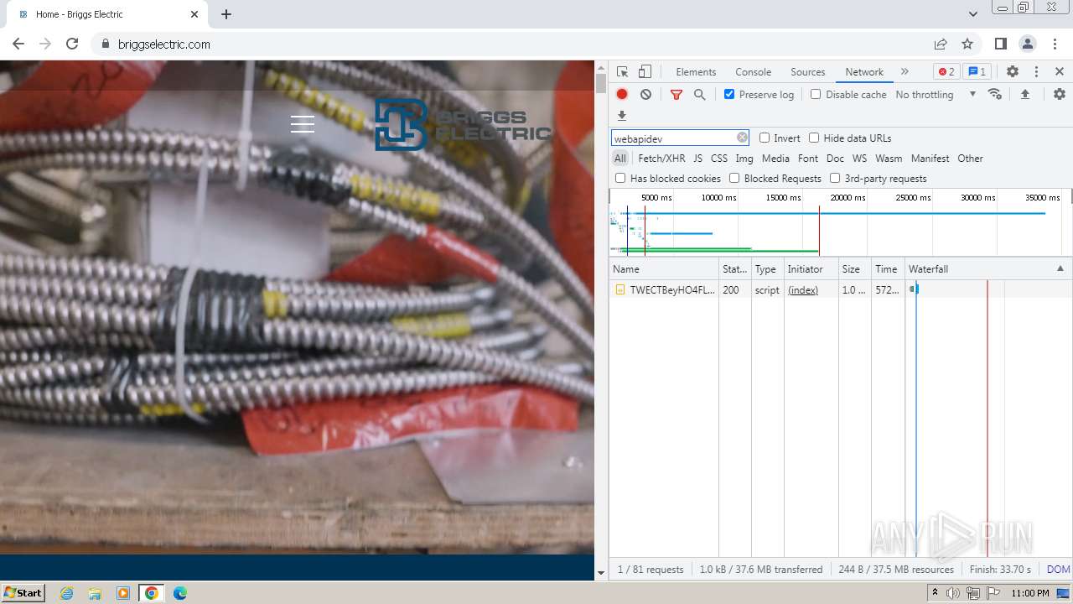Expand more DevTools tabs chevron

[x=905, y=72]
